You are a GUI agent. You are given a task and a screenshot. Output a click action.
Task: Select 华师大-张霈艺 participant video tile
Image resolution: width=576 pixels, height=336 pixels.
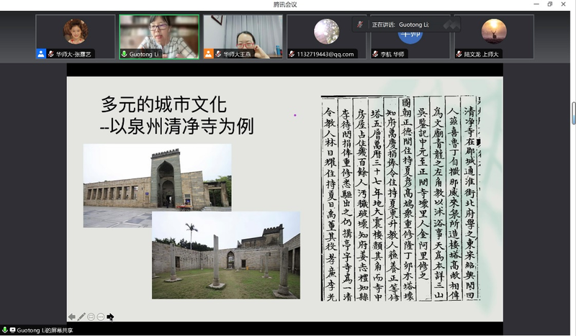click(75, 34)
